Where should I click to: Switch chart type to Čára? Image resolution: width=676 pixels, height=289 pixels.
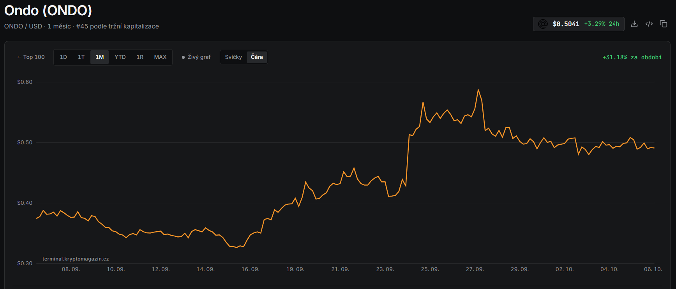257,57
